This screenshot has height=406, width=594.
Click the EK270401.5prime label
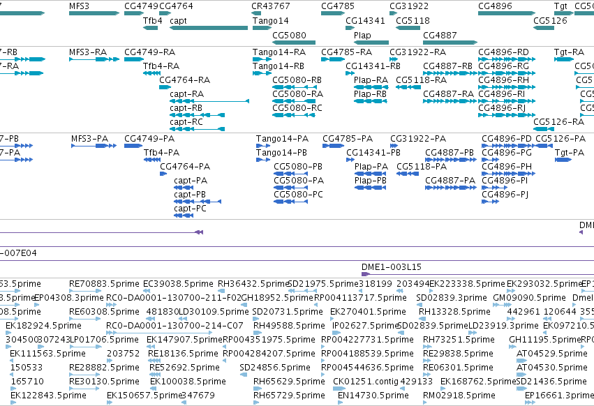(368, 311)
